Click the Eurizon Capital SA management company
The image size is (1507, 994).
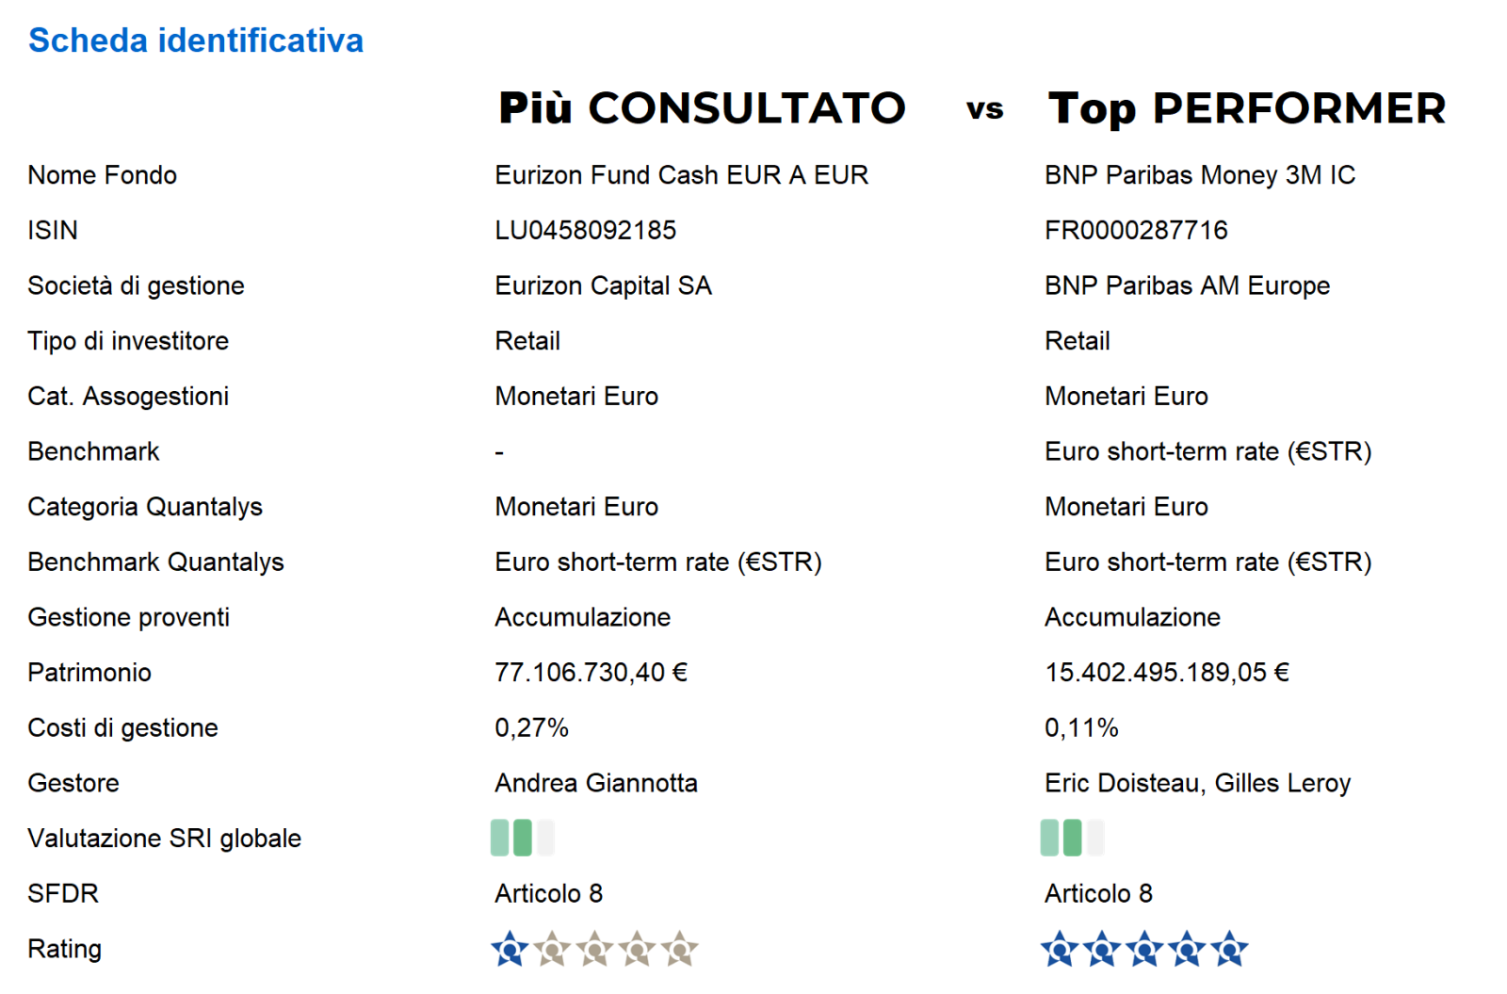603,285
